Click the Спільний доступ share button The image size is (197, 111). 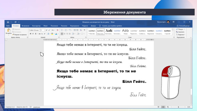[x=183, y=26]
